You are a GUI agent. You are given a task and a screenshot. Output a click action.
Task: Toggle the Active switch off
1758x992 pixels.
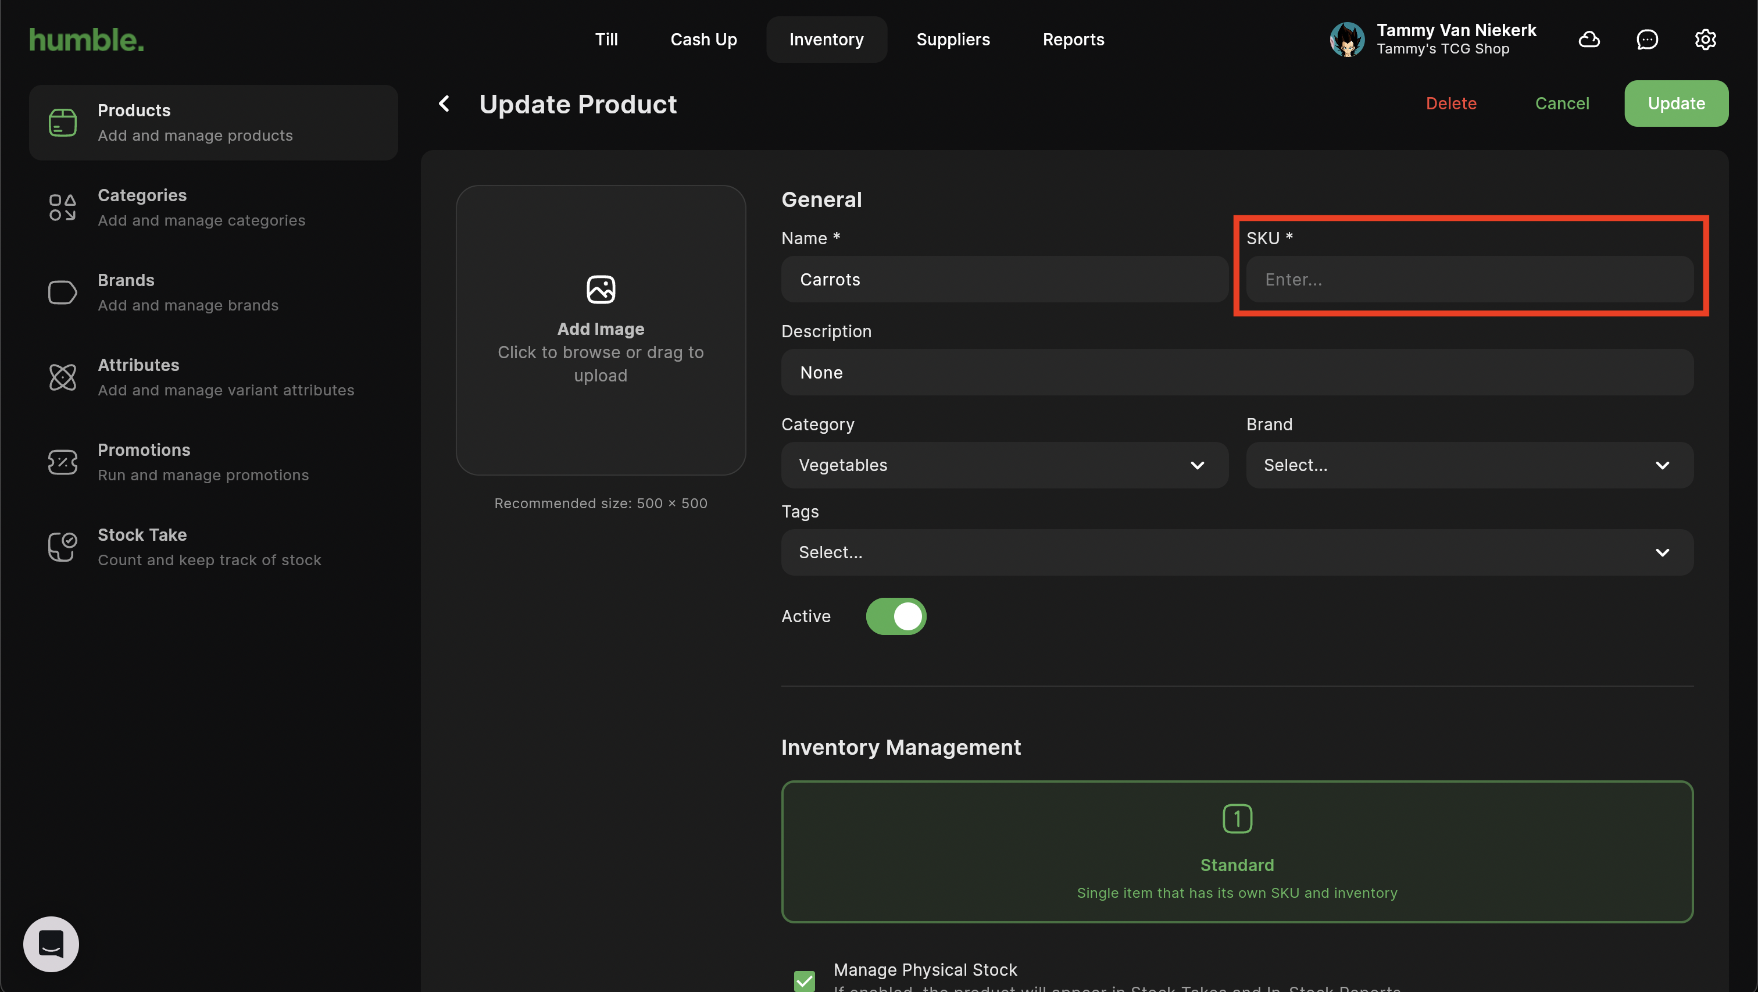click(895, 616)
